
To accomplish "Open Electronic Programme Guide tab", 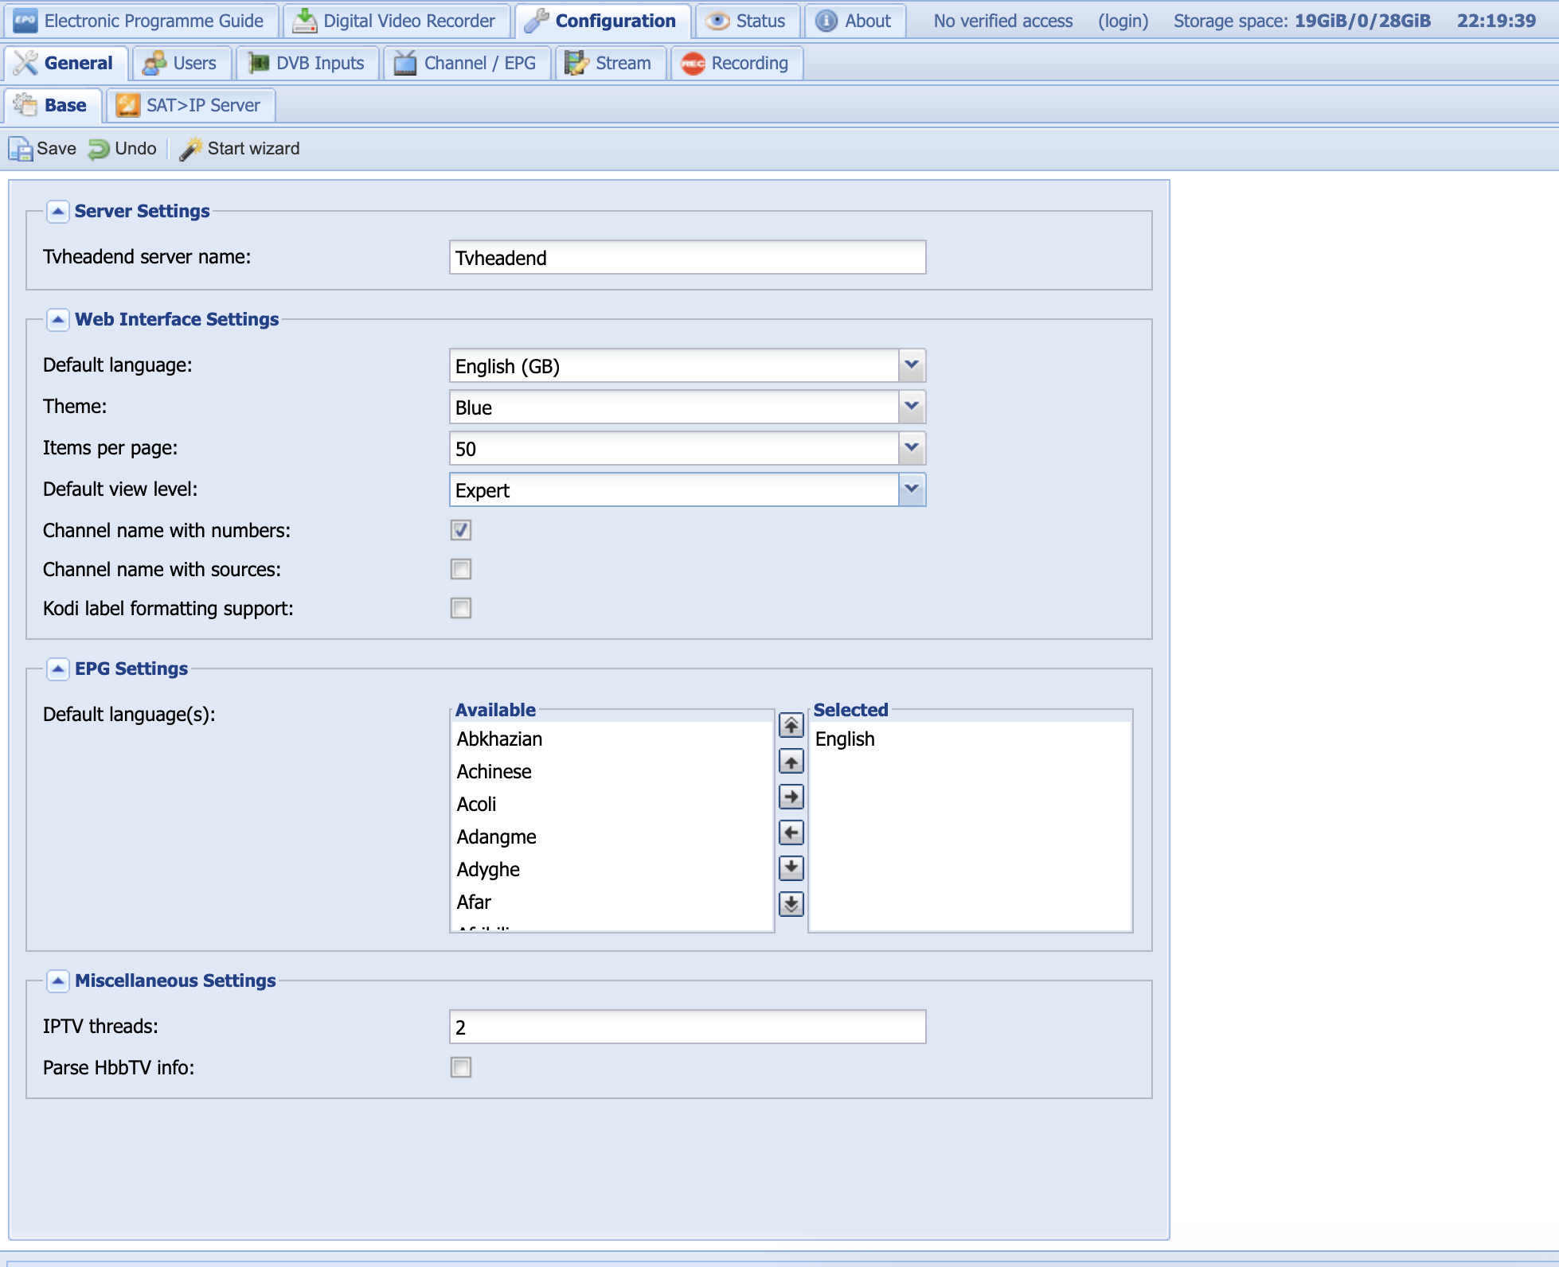I will (x=140, y=21).
